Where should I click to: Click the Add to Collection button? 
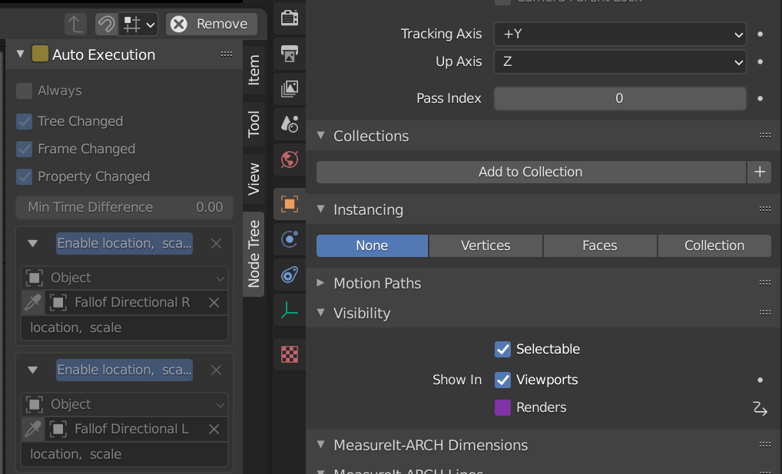tap(530, 172)
